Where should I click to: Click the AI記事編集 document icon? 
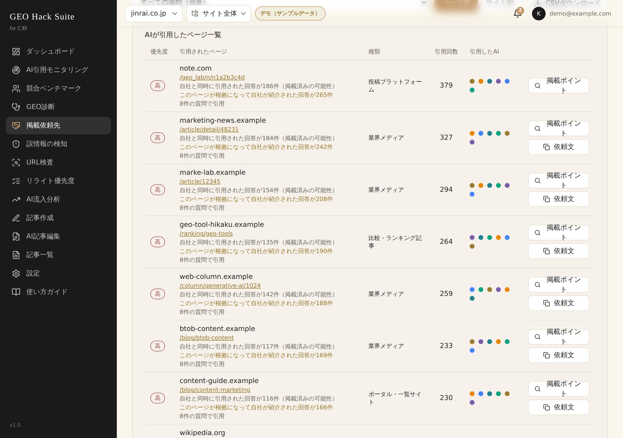click(16, 236)
